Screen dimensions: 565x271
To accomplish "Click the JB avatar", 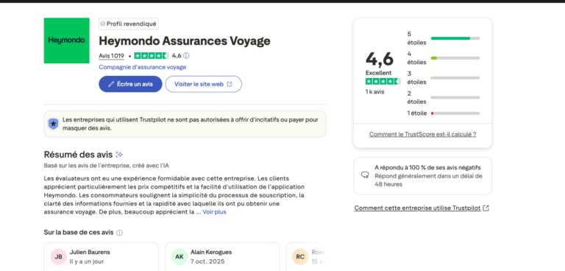I will pyautogui.click(x=58, y=256).
